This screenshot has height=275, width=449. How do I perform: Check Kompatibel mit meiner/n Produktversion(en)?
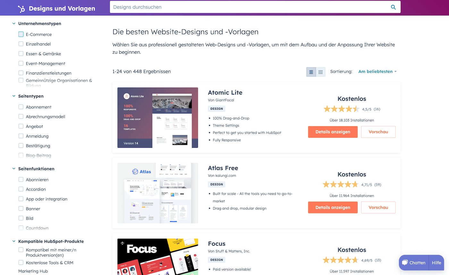coord(21,250)
